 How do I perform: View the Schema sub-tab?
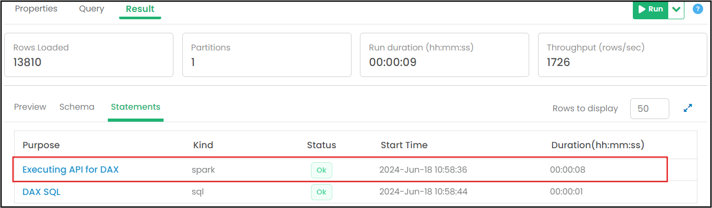click(77, 107)
